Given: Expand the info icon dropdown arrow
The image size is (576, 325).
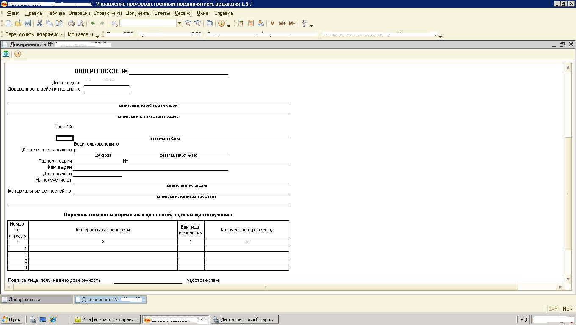Looking at the screenshot, I should [229, 25].
